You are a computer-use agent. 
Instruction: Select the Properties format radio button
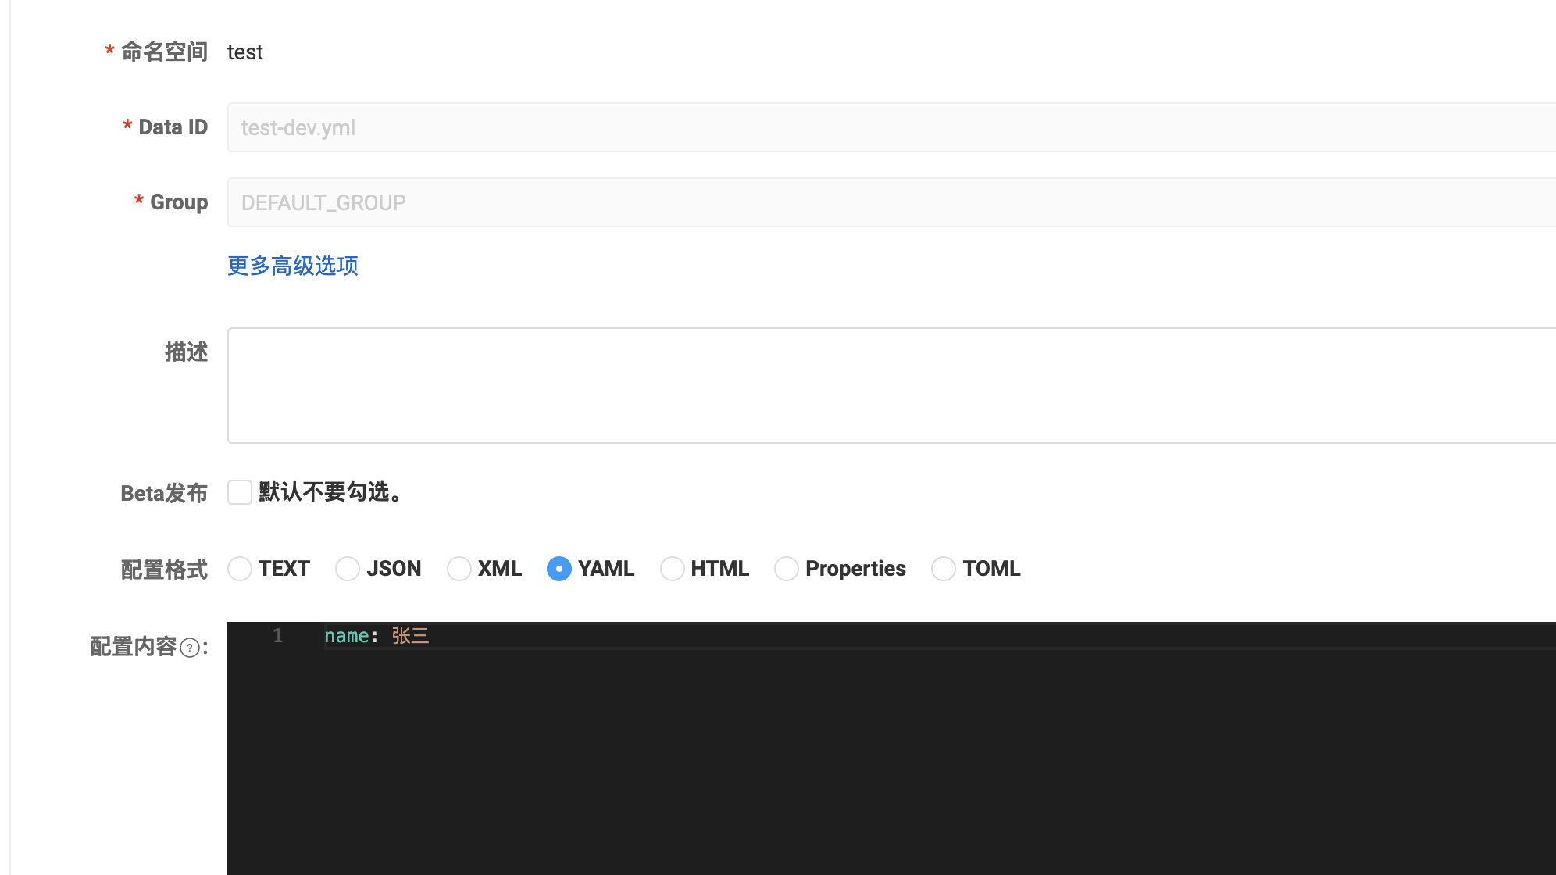pos(787,569)
